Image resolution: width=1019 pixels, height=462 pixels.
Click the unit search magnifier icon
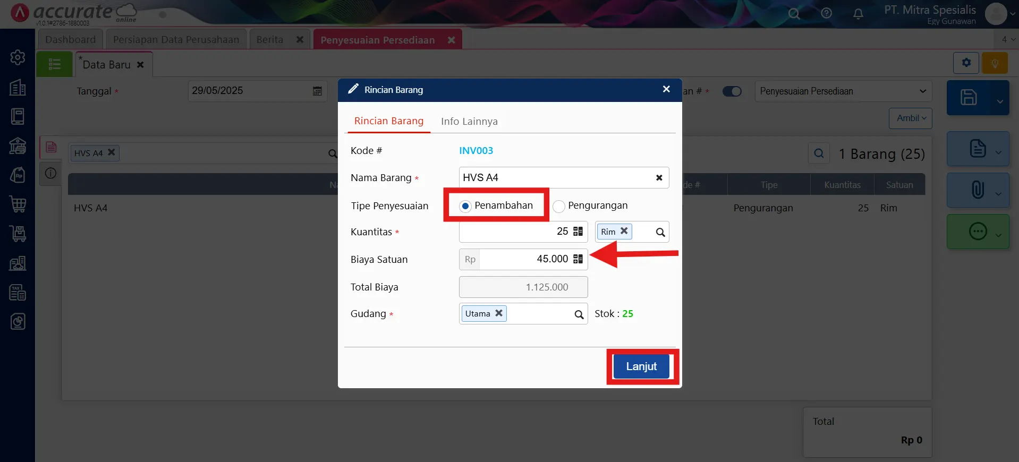point(660,232)
